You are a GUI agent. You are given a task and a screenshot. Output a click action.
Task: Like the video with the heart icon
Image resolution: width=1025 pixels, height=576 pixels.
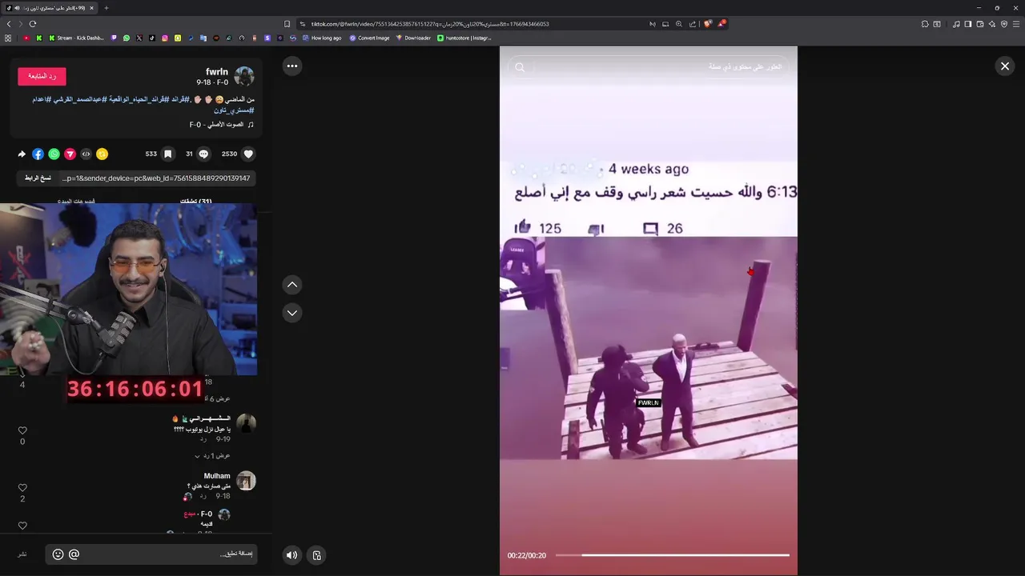(x=248, y=154)
